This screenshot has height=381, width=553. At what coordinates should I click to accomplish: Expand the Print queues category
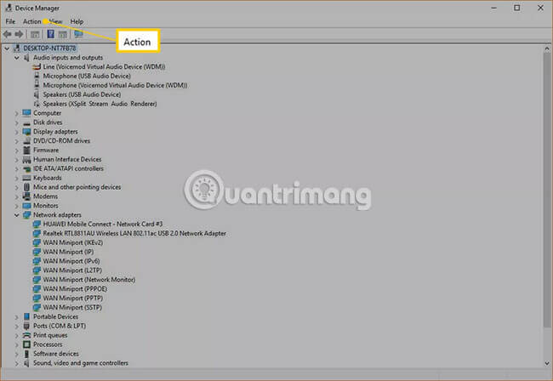[x=16, y=336]
